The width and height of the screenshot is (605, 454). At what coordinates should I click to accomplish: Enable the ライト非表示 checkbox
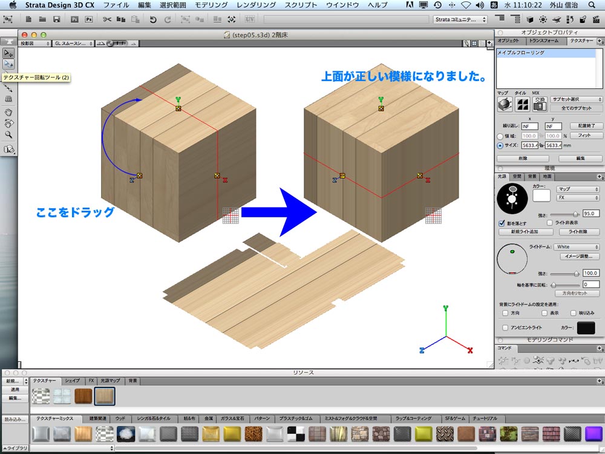(550, 223)
